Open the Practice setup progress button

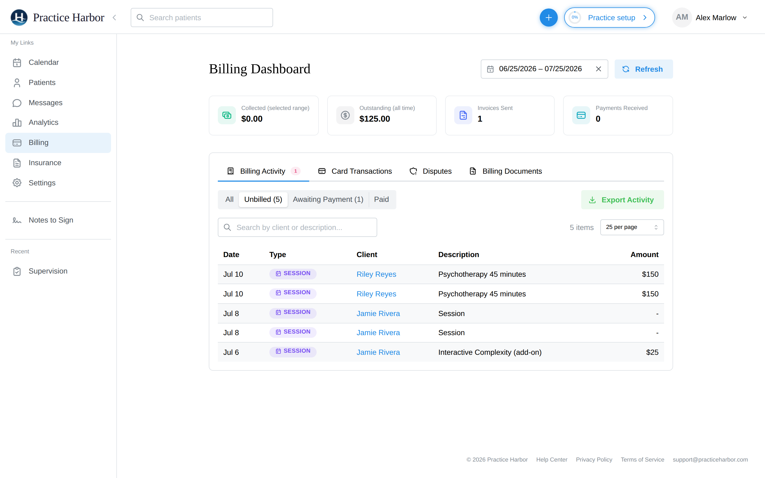(609, 18)
